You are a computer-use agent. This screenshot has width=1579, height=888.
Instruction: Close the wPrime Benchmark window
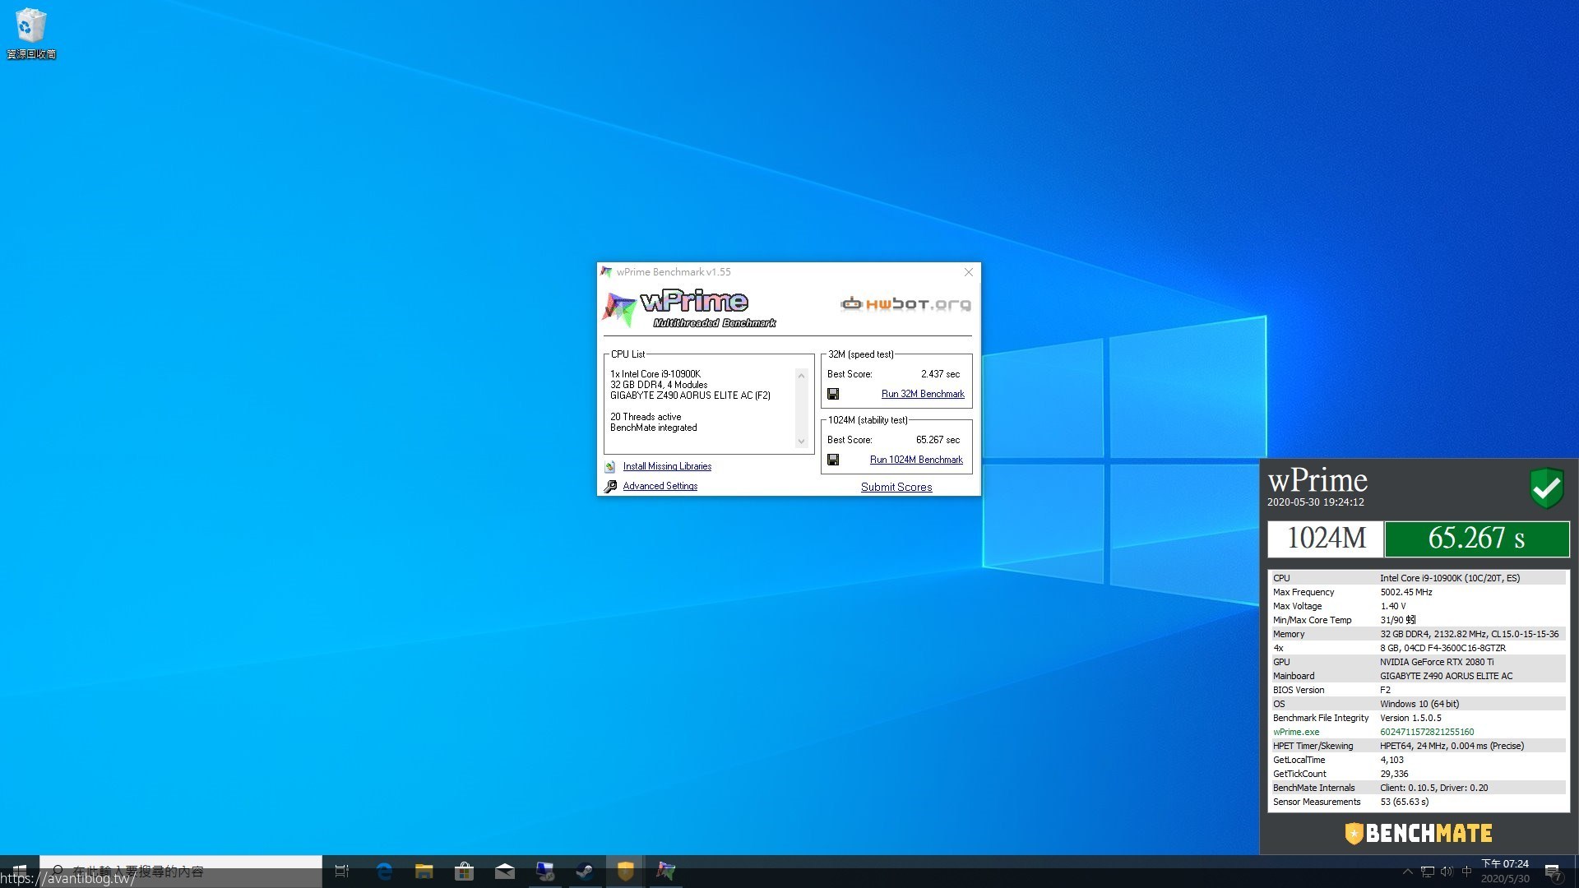969,272
